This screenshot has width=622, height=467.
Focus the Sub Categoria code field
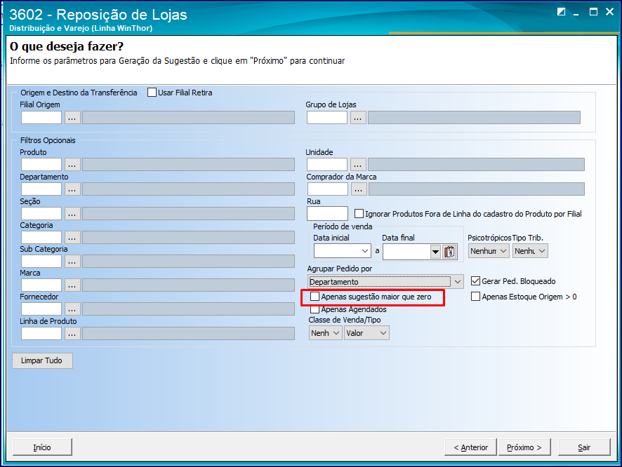[x=41, y=261]
